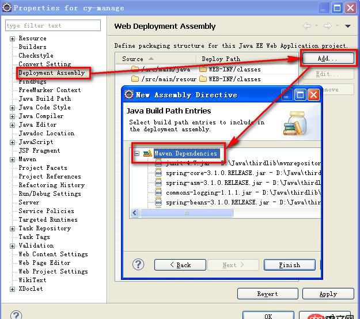Select Server in the properties tree
Viewport: 360px width, 319px height.
click(29, 203)
